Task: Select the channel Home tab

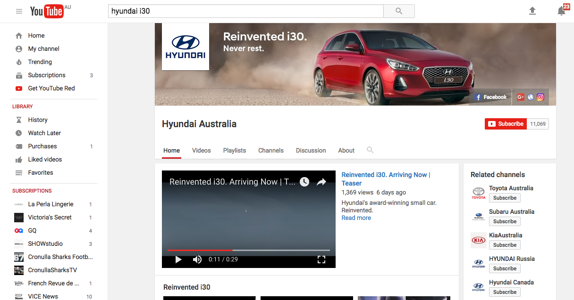Action: [172, 151]
